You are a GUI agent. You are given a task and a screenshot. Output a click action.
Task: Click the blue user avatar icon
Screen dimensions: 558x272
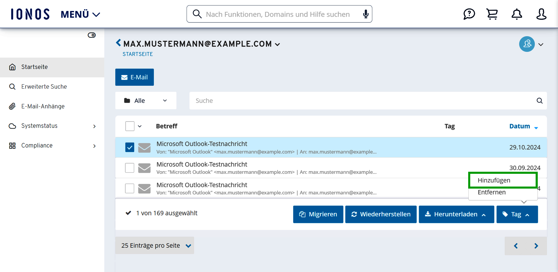point(527,44)
